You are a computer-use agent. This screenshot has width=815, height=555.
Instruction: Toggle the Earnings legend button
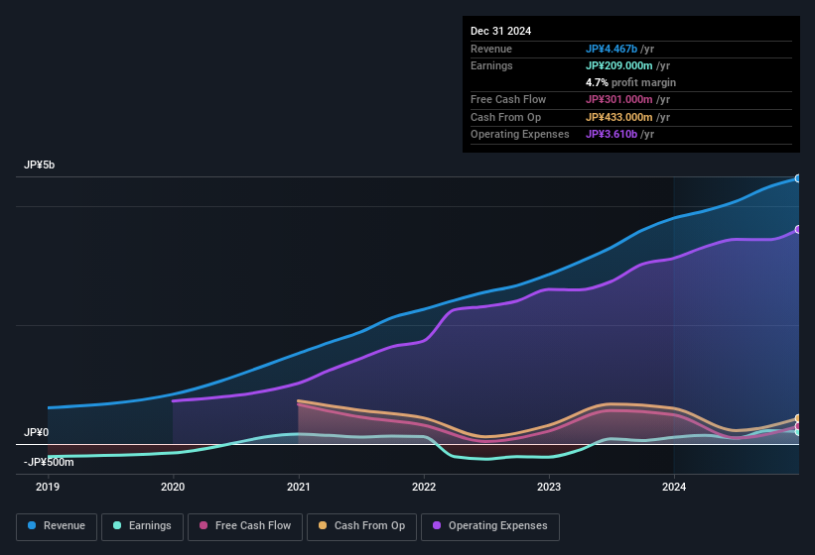[x=142, y=526]
